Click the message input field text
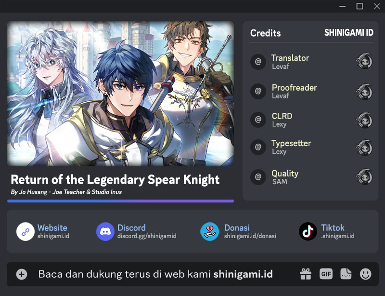 point(155,274)
